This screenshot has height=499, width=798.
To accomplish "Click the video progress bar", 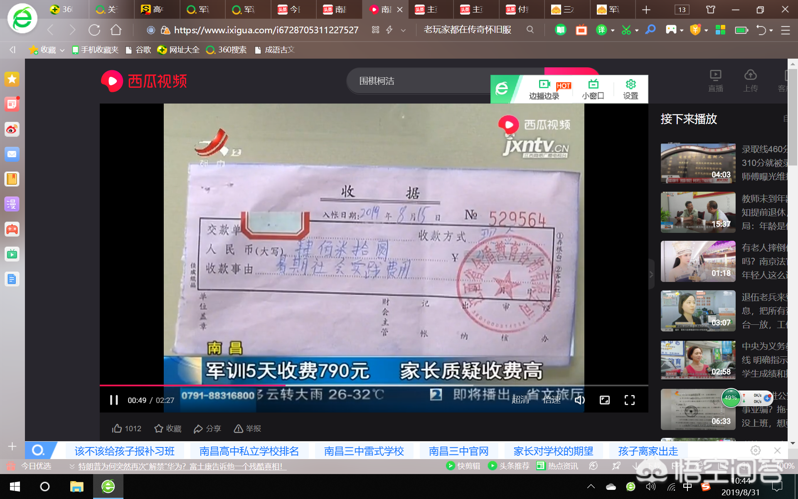I will tap(374, 385).
